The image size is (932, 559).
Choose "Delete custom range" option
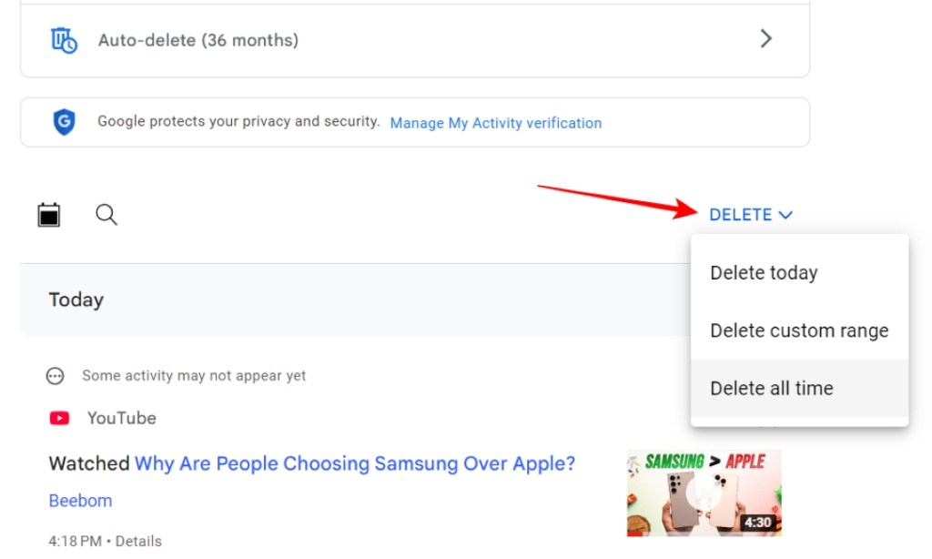pos(798,330)
